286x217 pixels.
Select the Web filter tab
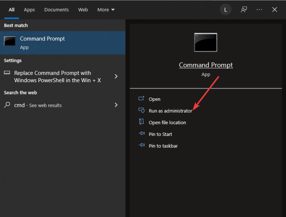click(x=83, y=10)
